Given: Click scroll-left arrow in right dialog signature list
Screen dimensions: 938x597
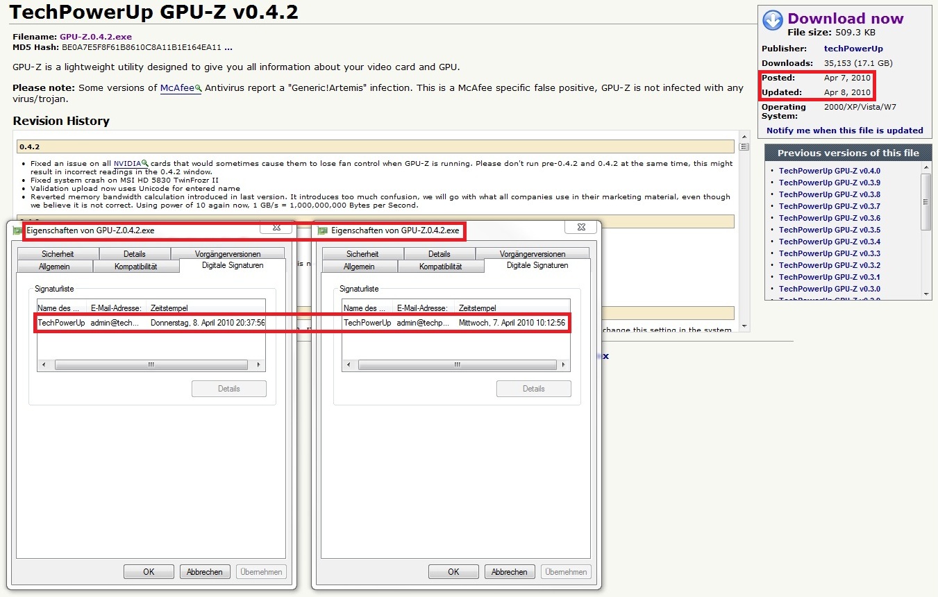Looking at the screenshot, I should coord(348,364).
